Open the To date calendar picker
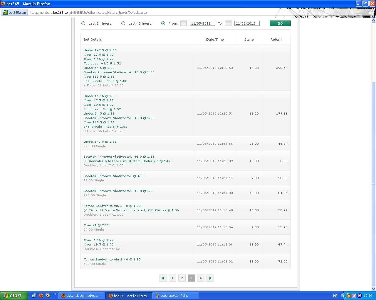 point(228,23)
